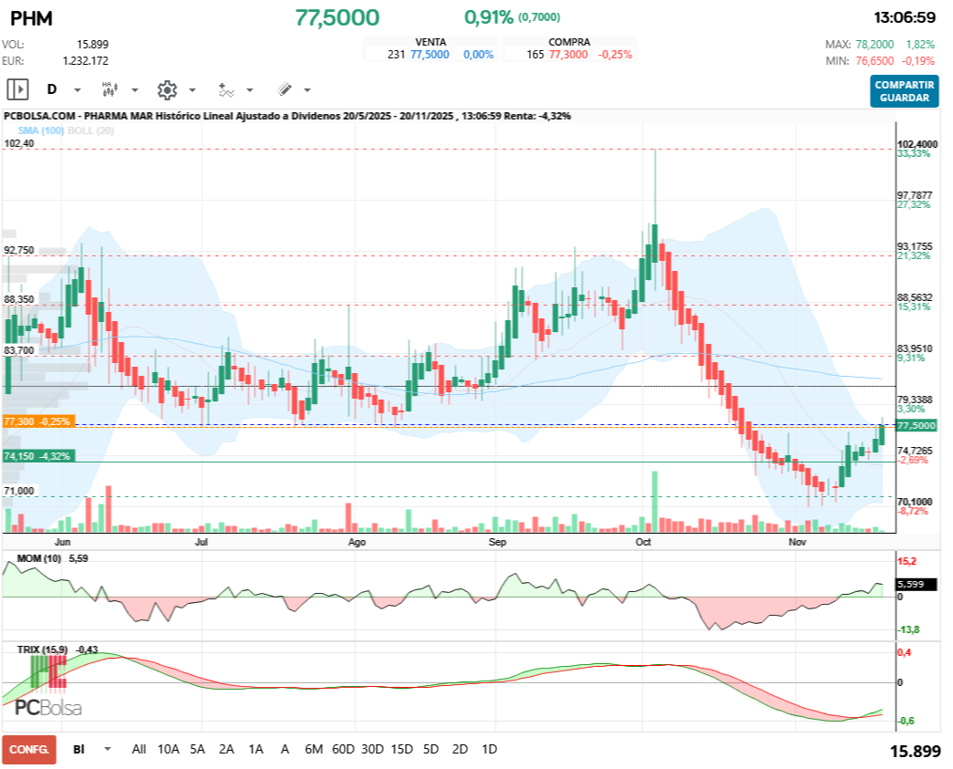Click the side panel toggle icon
This screenshot has height=769, width=953.
[17, 89]
